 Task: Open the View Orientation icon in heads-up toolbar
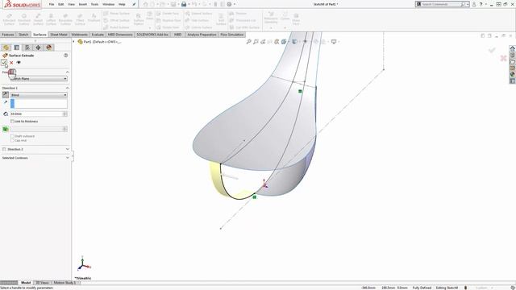[x=284, y=41]
